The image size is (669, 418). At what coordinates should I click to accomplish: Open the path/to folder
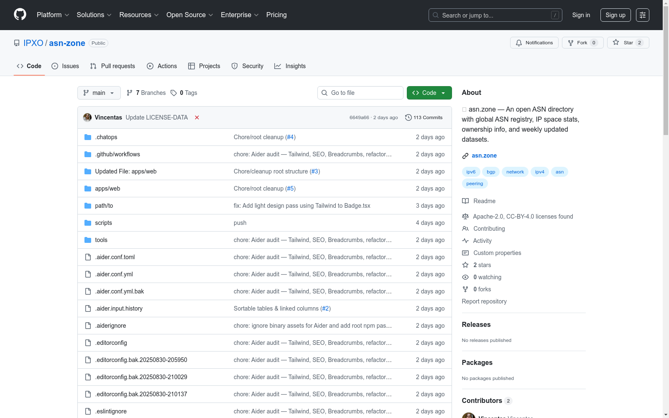[x=104, y=206]
